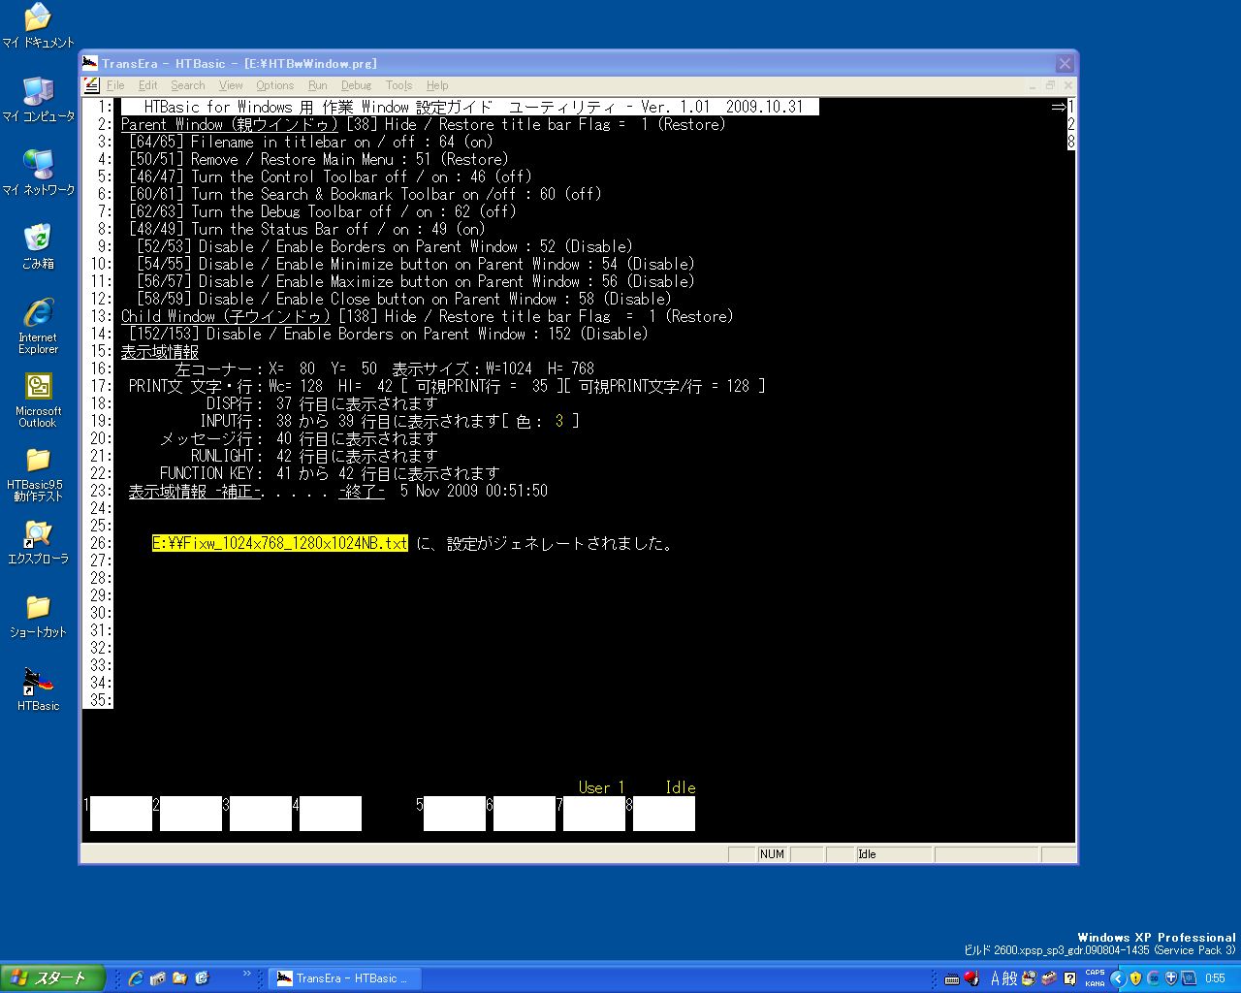Toggle KANA on the language bar
Image resolution: width=1241 pixels, height=993 pixels.
1095,983
